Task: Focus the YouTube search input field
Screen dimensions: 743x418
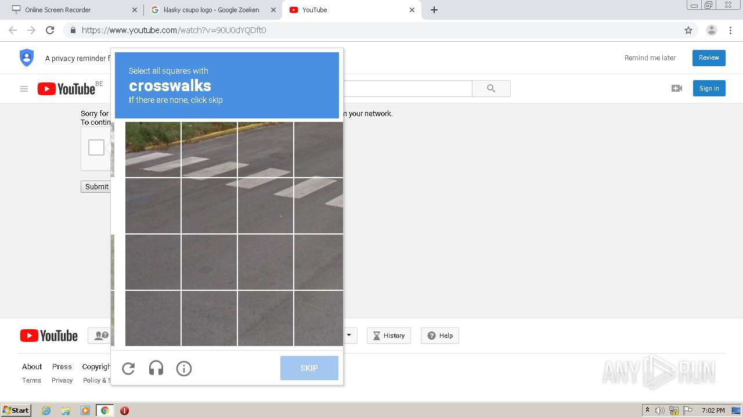Action: pyautogui.click(x=407, y=88)
